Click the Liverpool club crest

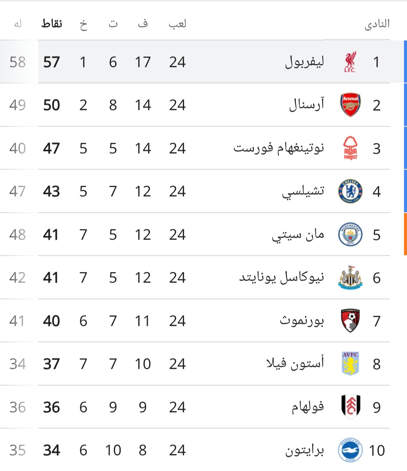[350, 62]
